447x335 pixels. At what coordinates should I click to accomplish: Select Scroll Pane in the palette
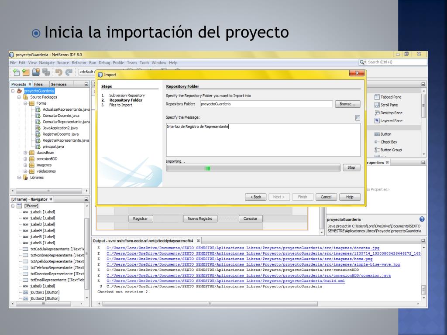click(386, 105)
